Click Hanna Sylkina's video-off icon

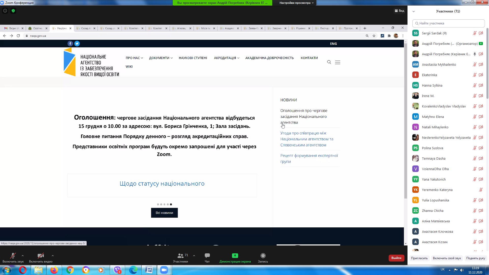[x=481, y=86]
